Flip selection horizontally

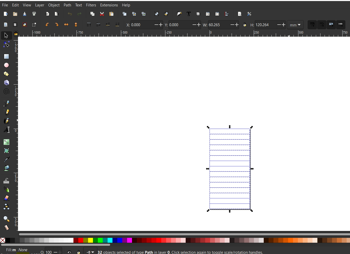(66, 25)
